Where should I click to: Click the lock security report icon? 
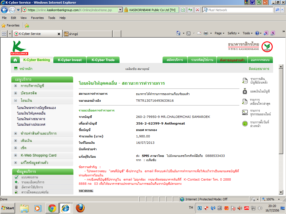pyautogui.click(x=126, y=10)
